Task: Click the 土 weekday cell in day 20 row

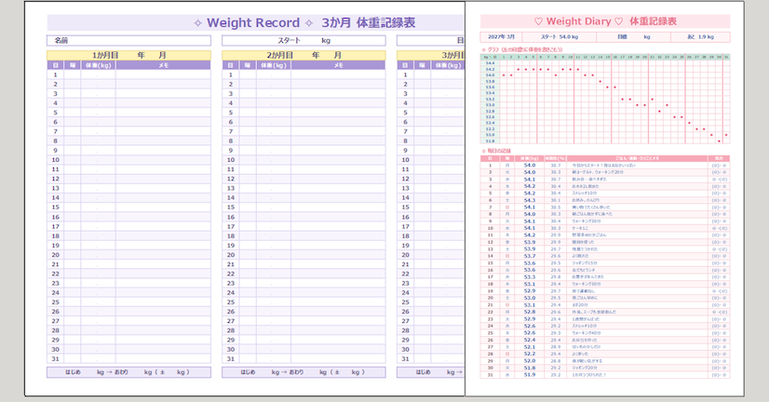Action: pos(507,298)
